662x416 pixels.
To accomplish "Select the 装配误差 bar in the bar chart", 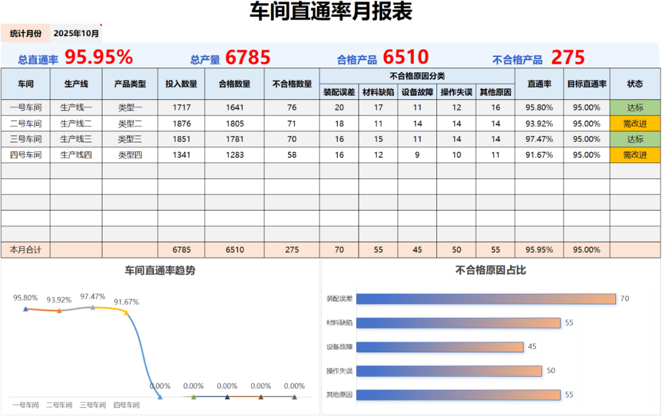I will [x=485, y=299].
